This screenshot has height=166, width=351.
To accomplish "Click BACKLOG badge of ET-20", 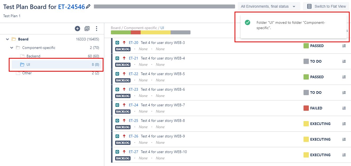I will point(123,49).
